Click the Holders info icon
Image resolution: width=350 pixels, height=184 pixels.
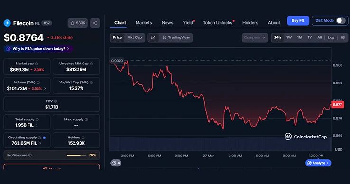tap(83, 138)
